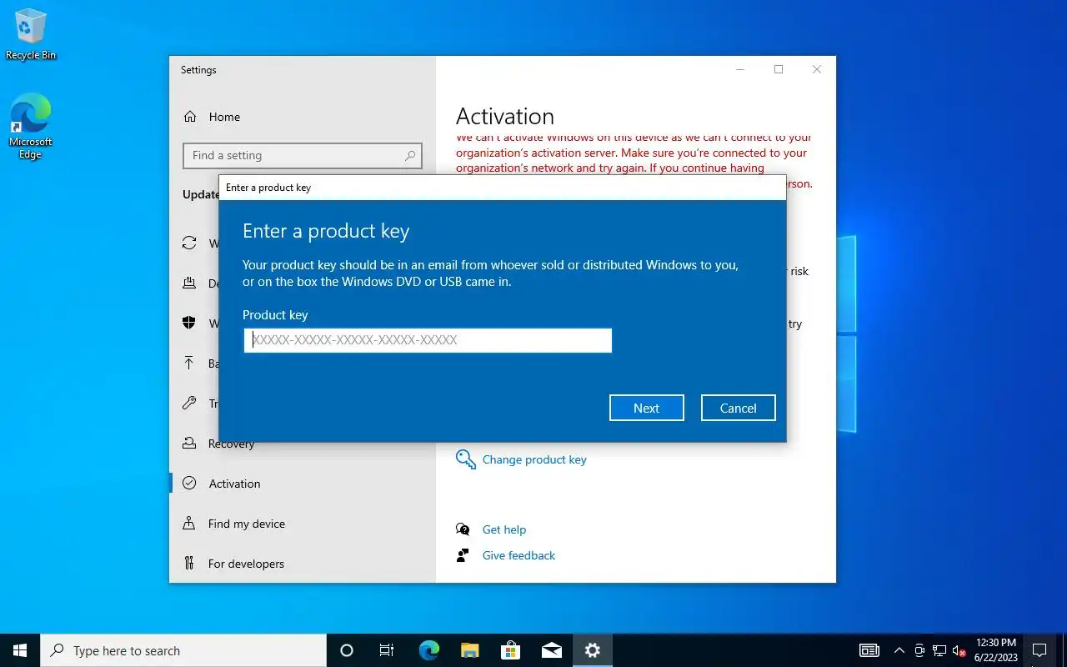Open Cortana circle icon on taskbar
Viewport: 1067px width, 667px height.
pos(347,650)
